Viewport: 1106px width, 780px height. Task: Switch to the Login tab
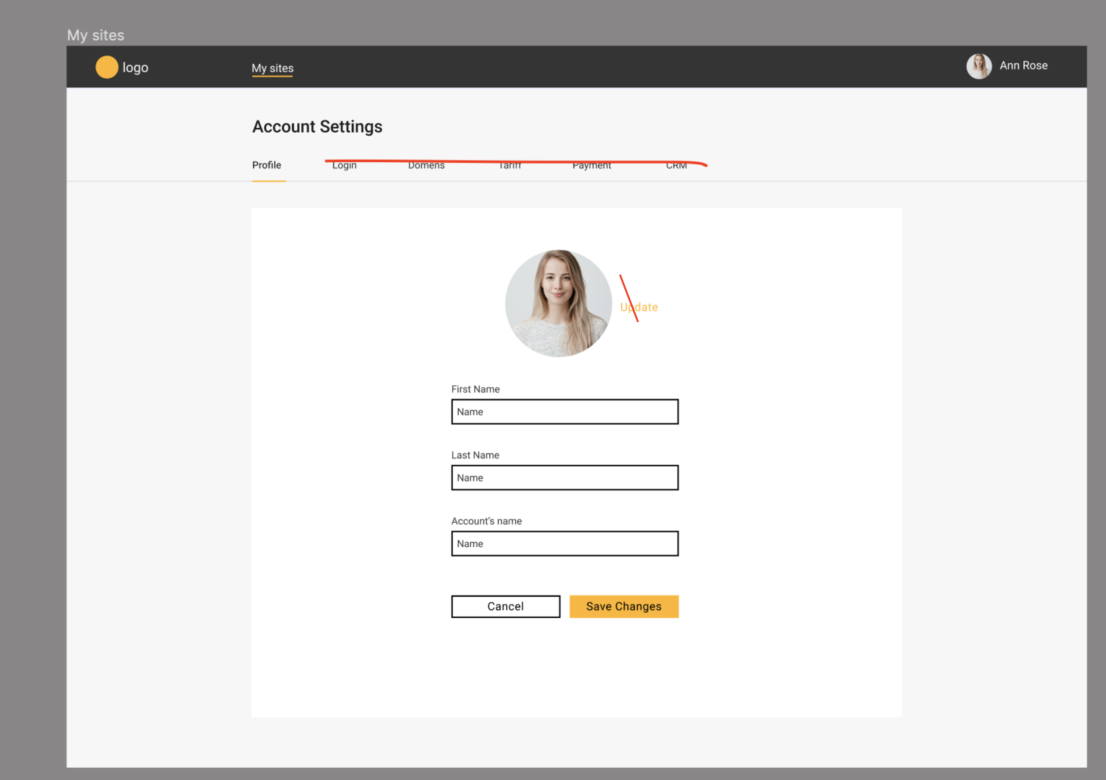point(344,165)
